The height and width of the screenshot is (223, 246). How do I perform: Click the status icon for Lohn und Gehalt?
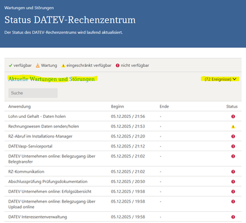[x=233, y=117]
